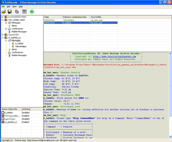
Task: Click person icon next to YahooHelper in tree
Action: pos(13,46)
